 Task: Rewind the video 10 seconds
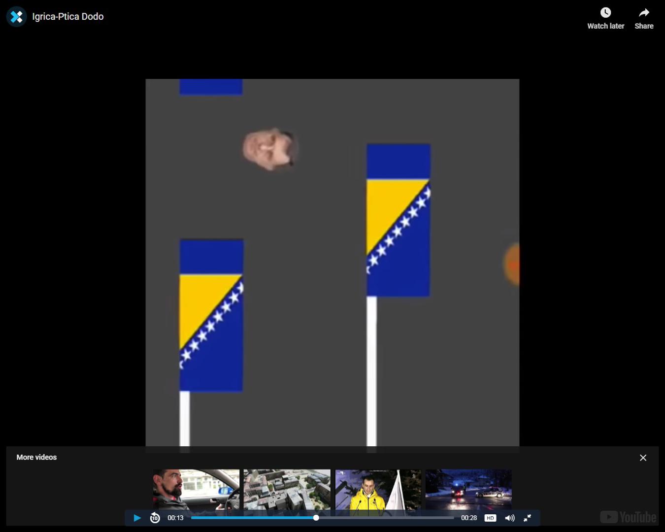(155, 518)
